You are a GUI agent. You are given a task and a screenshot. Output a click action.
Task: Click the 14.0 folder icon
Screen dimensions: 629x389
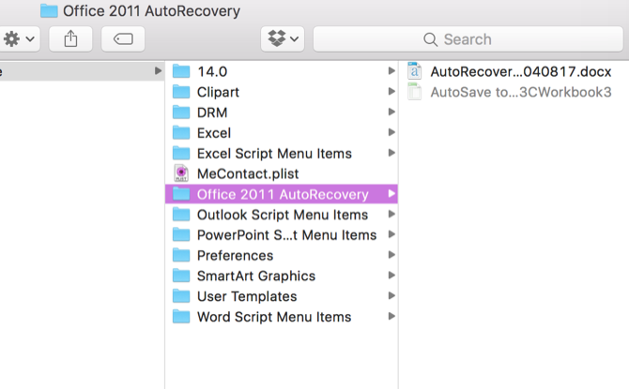point(182,71)
